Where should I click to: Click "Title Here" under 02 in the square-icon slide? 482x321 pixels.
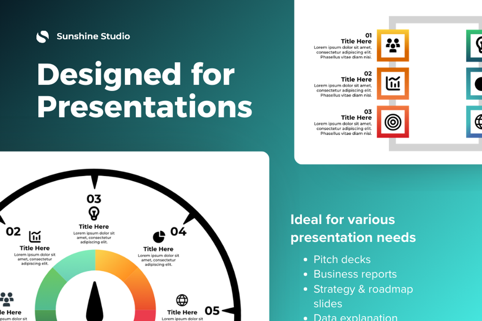coord(356,79)
